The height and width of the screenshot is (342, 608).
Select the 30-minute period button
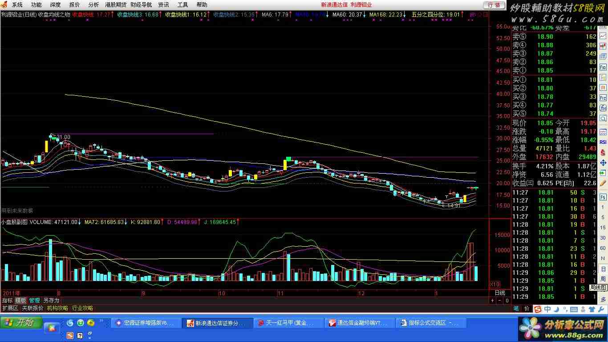pos(603,238)
